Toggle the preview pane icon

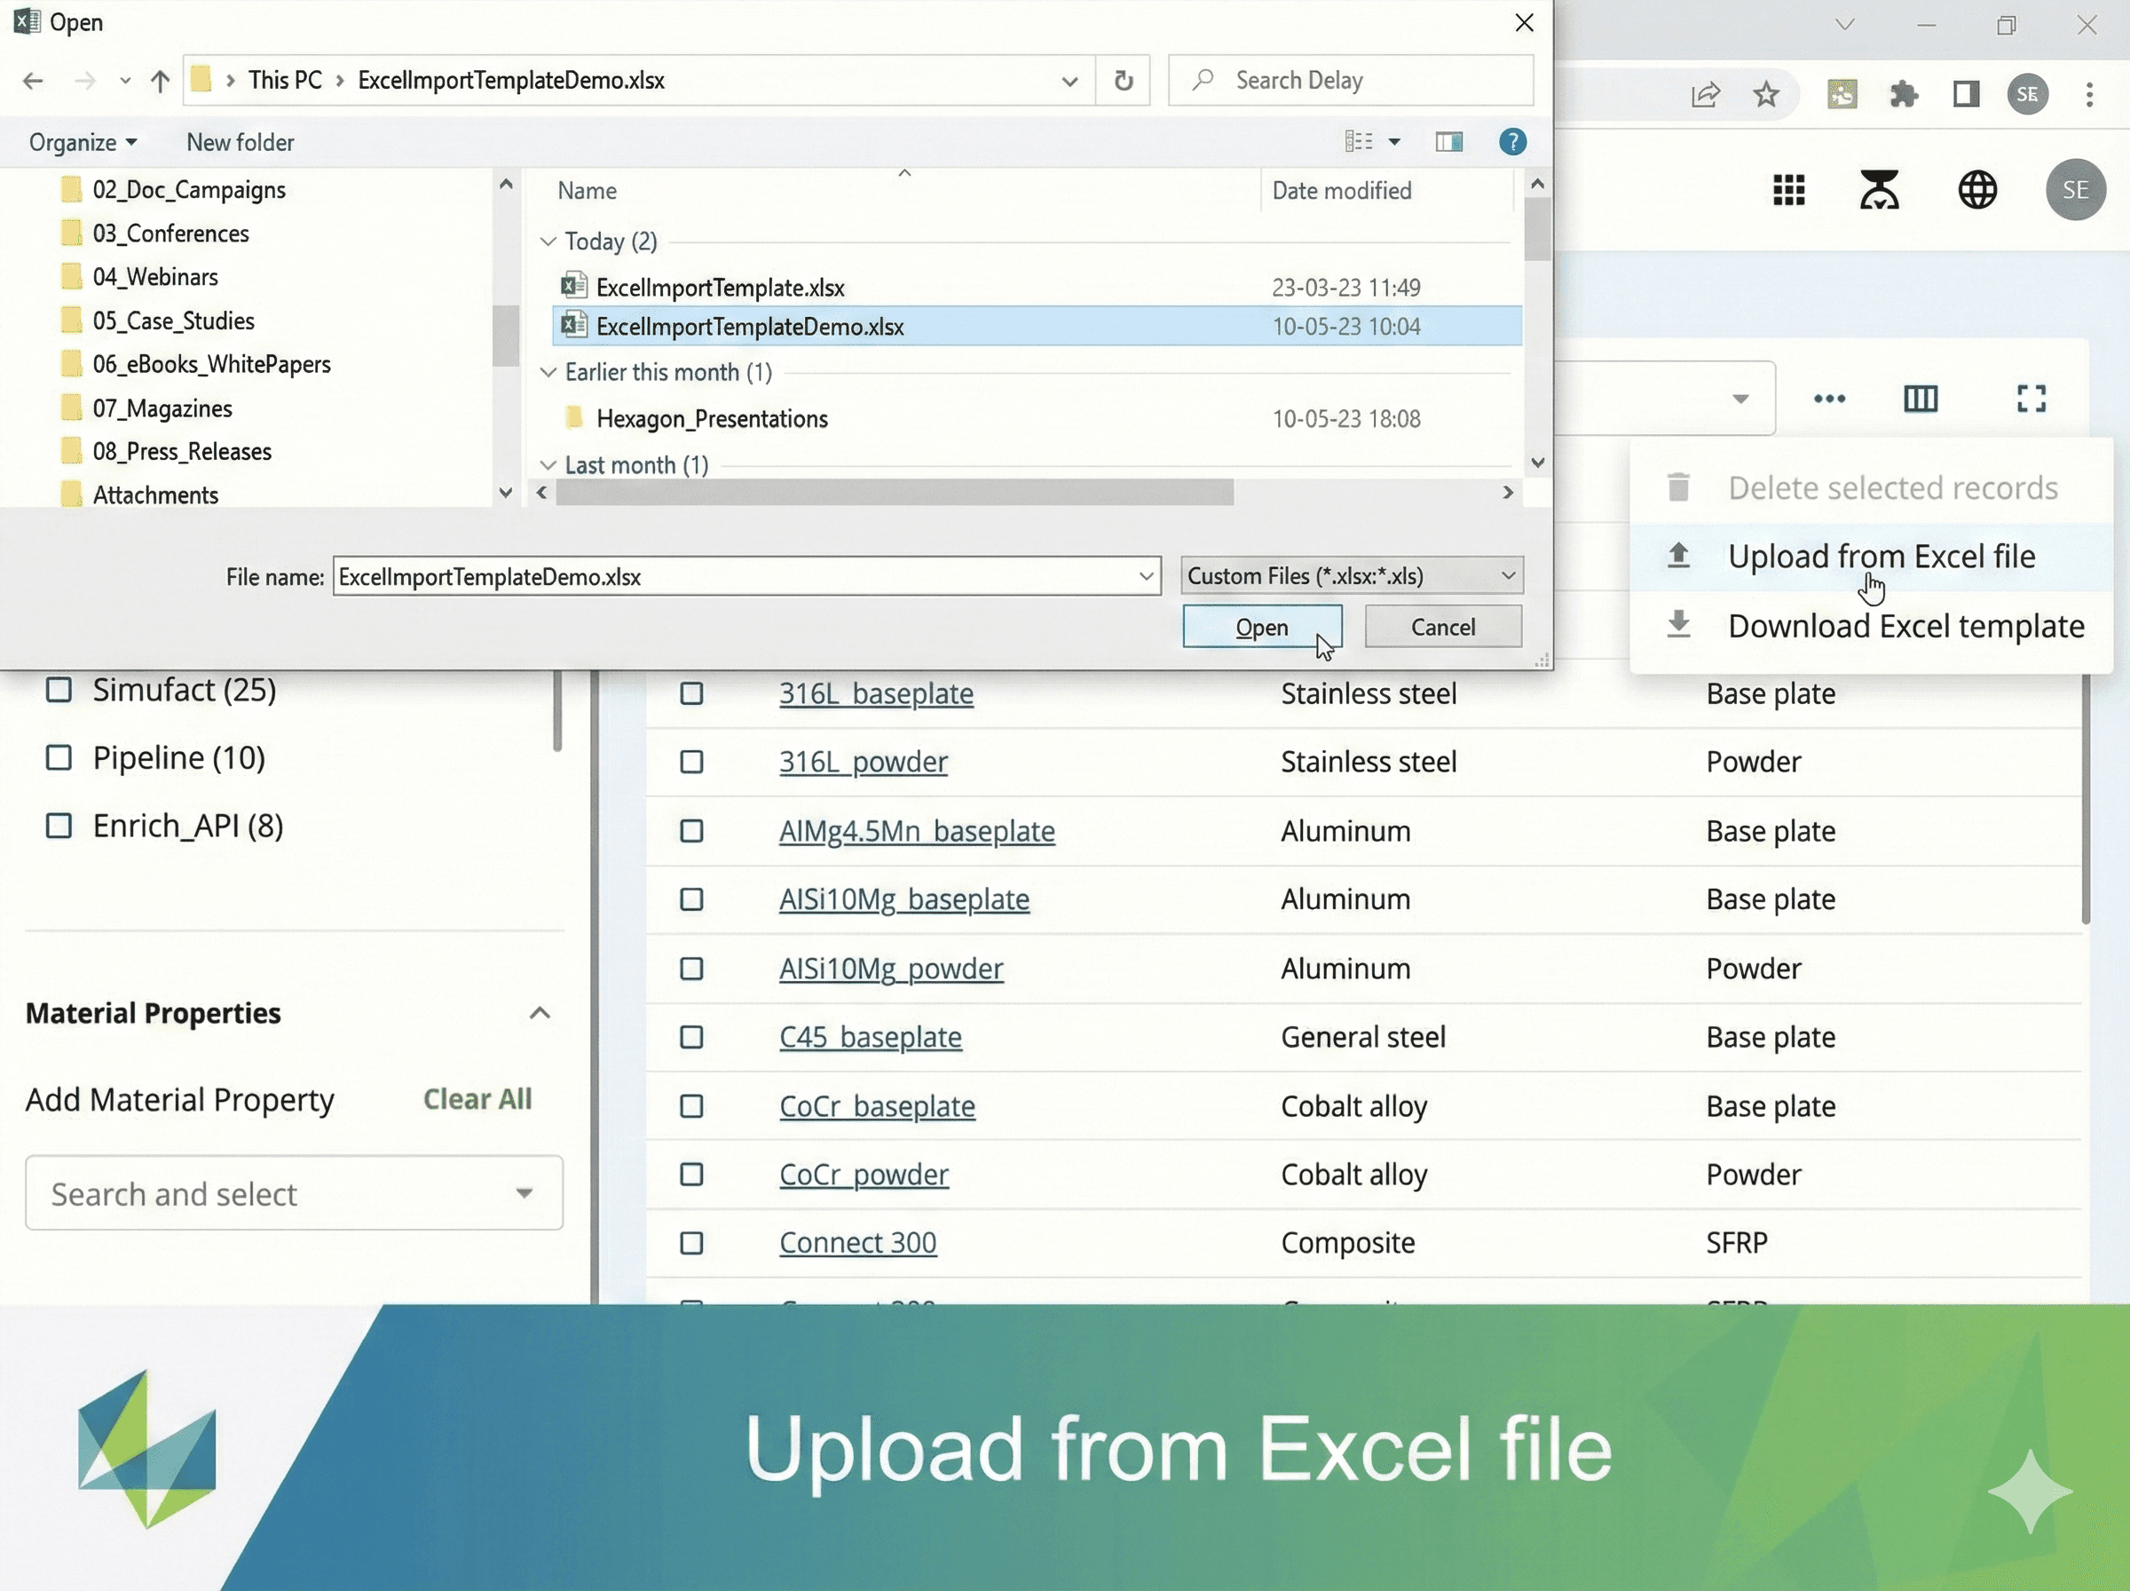(x=1448, y=143)
